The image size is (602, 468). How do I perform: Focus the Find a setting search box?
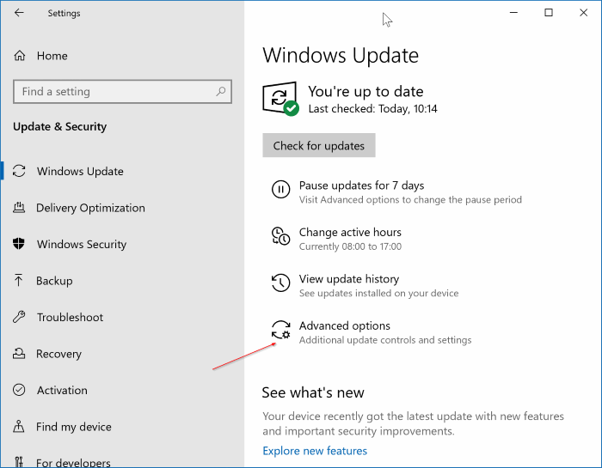pyautogui.click(x=122, y=92)
